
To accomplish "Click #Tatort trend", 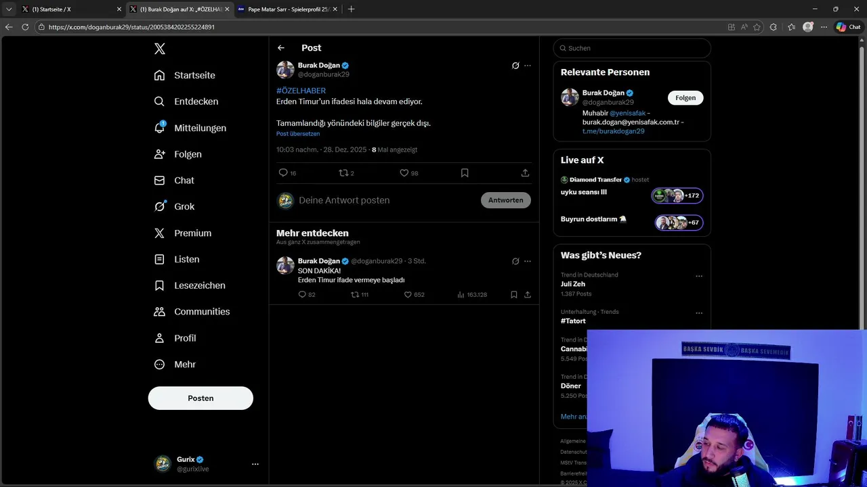I will [x=573, y=321].
